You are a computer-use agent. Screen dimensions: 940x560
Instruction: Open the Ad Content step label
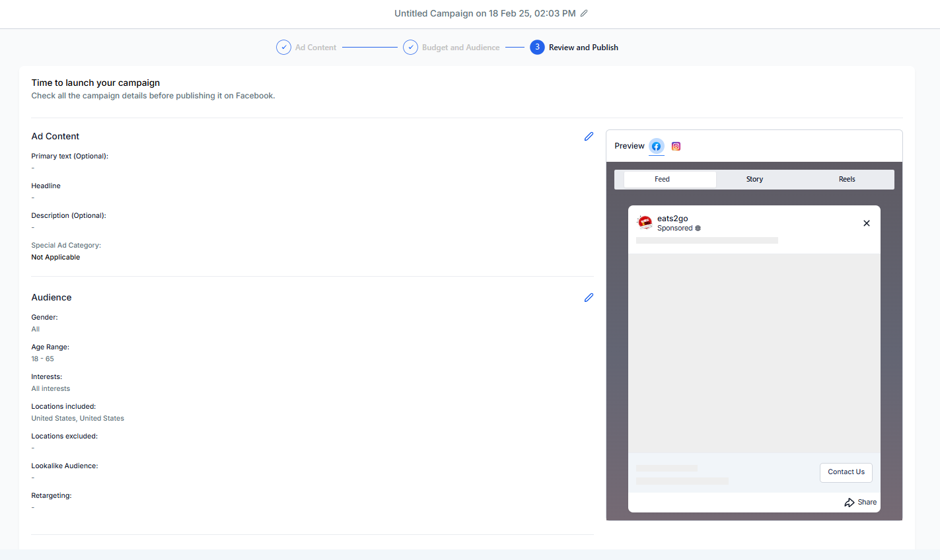(x=316, y=48)
